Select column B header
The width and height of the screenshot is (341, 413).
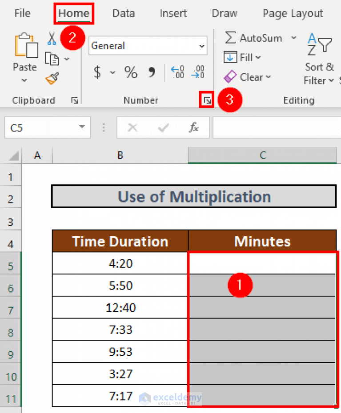pyautogui.click(x=120, y=155)
